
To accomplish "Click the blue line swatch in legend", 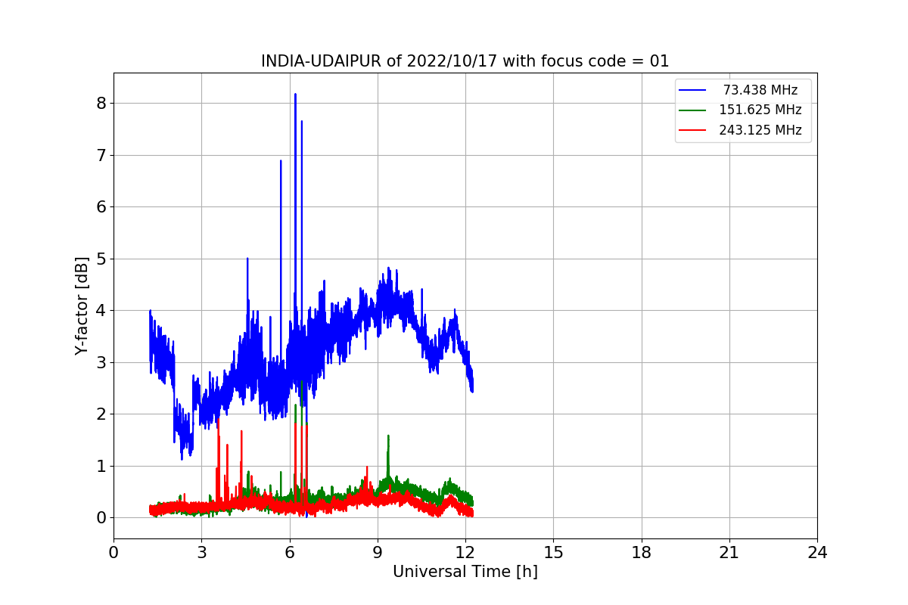I will 692,90.
